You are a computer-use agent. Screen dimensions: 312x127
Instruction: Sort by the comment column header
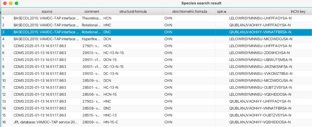click(92, 11)
